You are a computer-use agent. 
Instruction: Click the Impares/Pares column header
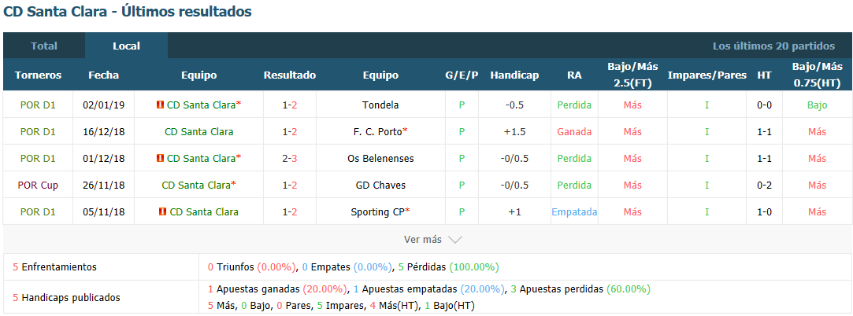click(x=707, y=75)
